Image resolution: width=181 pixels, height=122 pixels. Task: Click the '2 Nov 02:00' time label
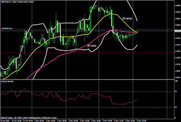73,121
